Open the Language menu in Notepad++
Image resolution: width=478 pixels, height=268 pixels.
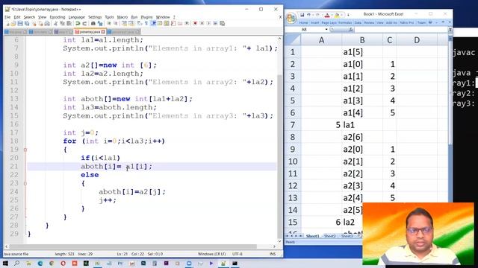76,17
